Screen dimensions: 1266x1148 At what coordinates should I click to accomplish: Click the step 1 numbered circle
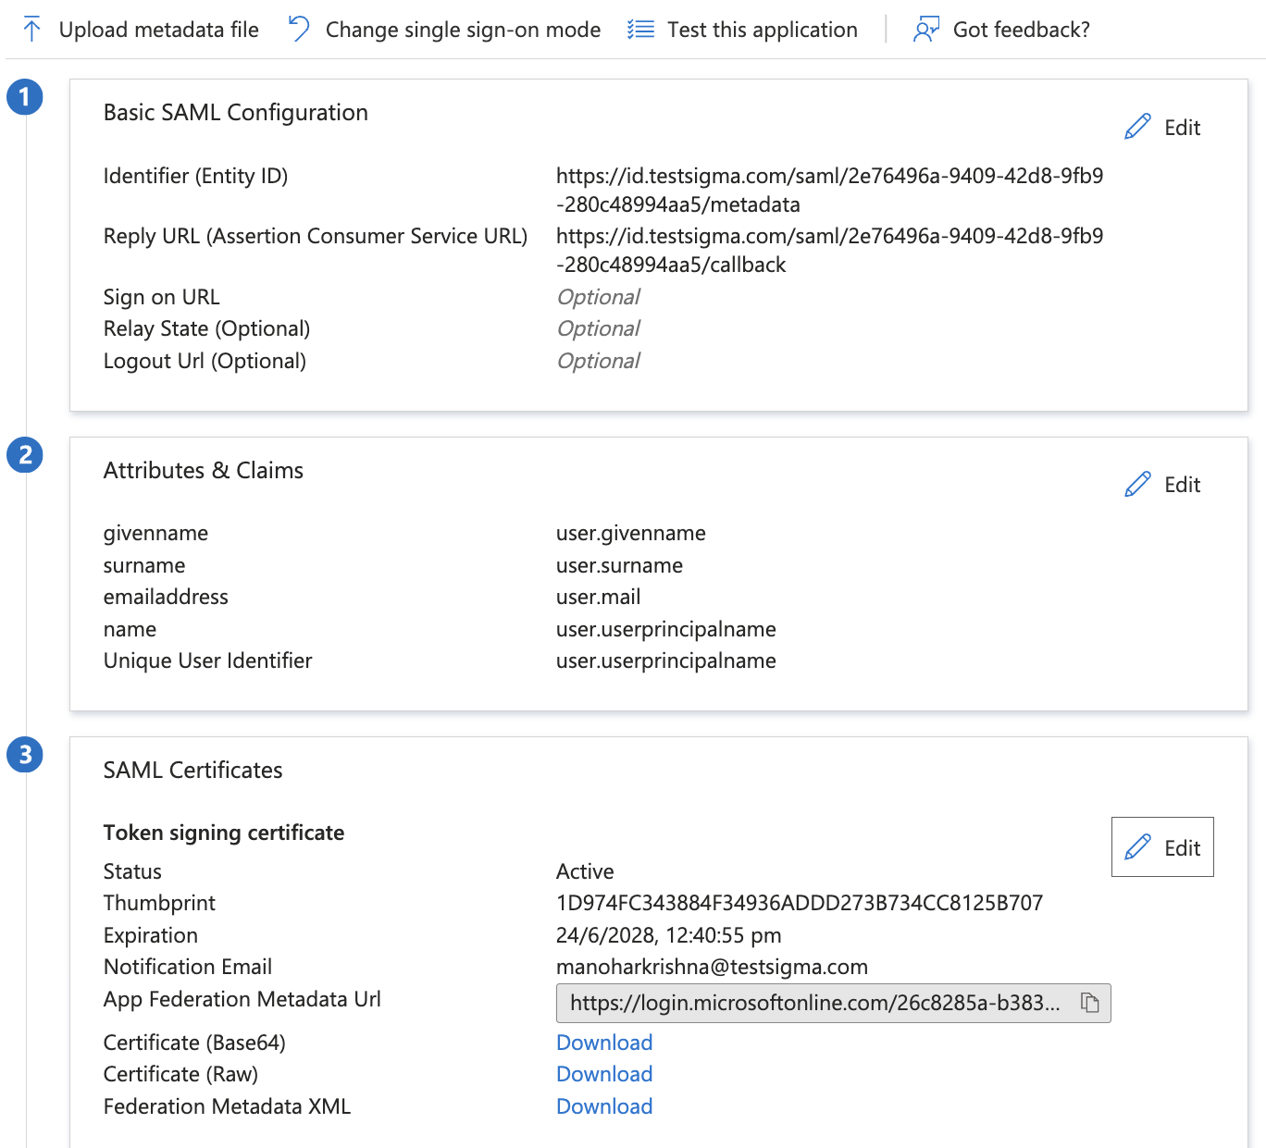tap(25, 96)
